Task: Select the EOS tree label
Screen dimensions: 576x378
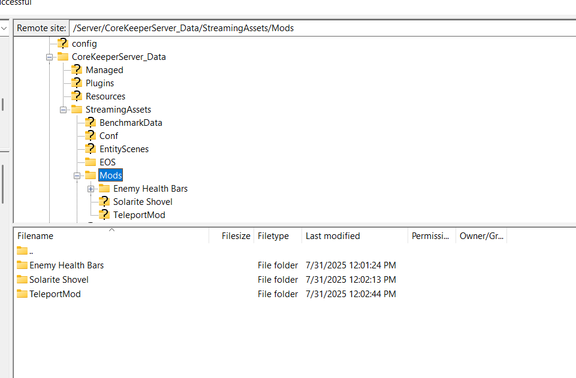Action: (x=108, y=162)
